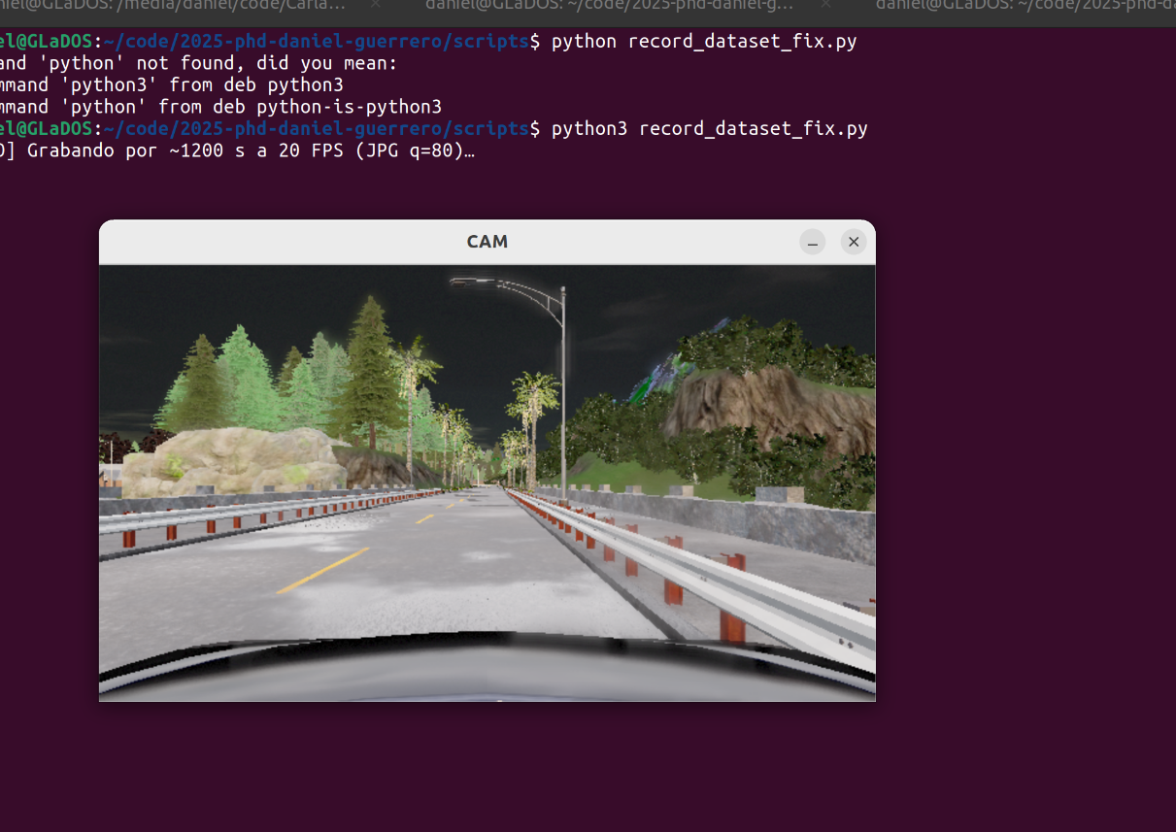The width and height of the screenshot is (1176, 832).
Task: Minimize the CAM window
Action: click(813, 243)
